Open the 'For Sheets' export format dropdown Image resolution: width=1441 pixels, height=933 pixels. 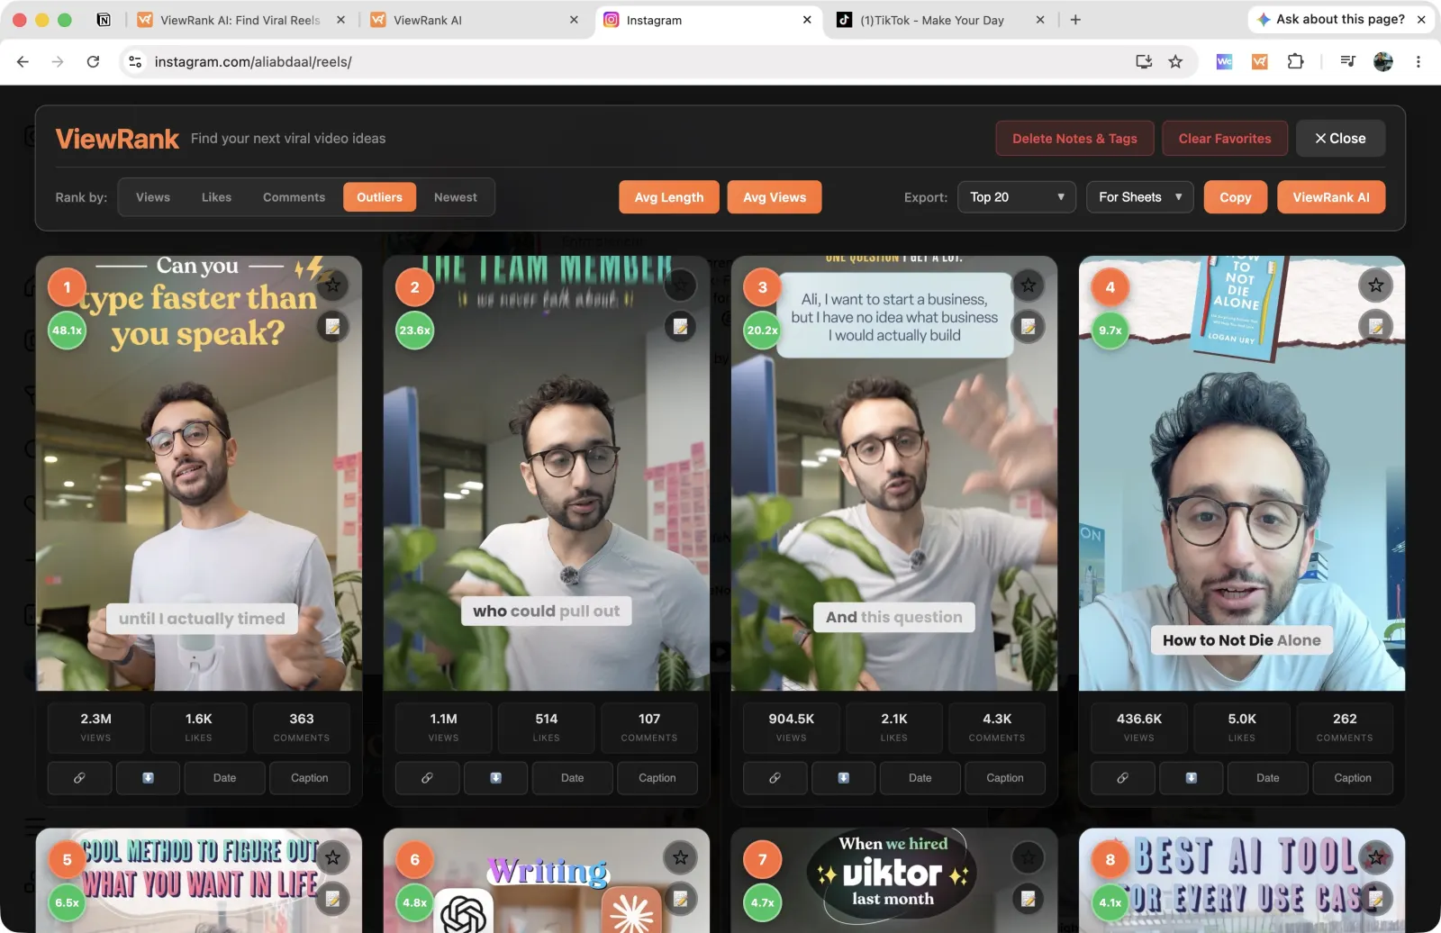tap(1140, 197)
